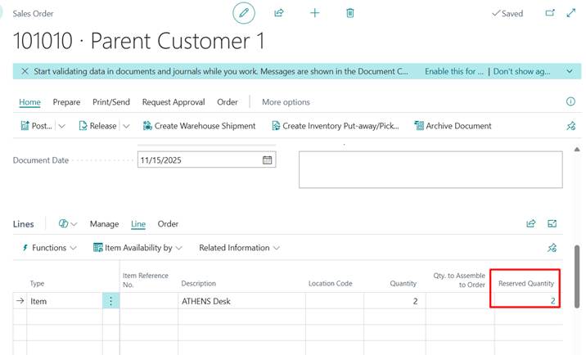Open Item Availability by dropdown
Viewport: 586px width, 355px height.
137,248
